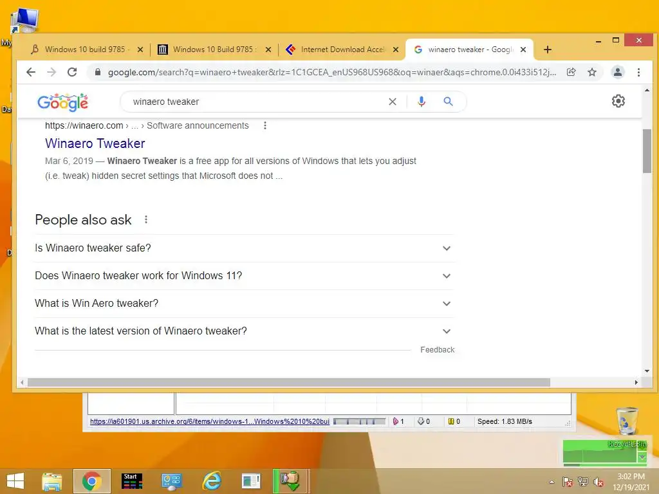
Task: Click 'Speed: 1.83 MB/s' status text
Action: (505, 421)
